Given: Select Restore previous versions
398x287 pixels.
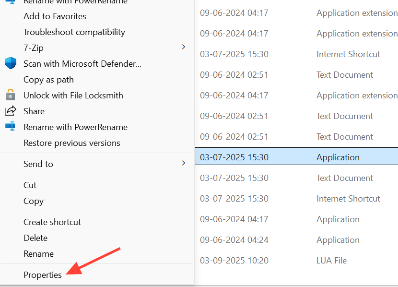Looking at the screenshot, I should pyautogui.click(x=72, y=143).
